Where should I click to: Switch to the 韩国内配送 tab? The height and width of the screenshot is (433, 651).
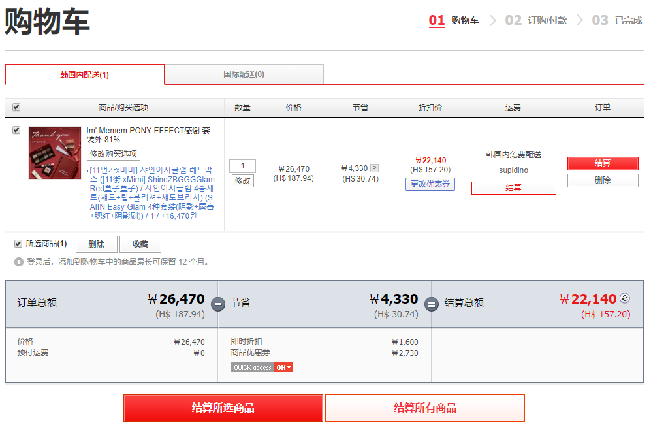coord(84,74)
